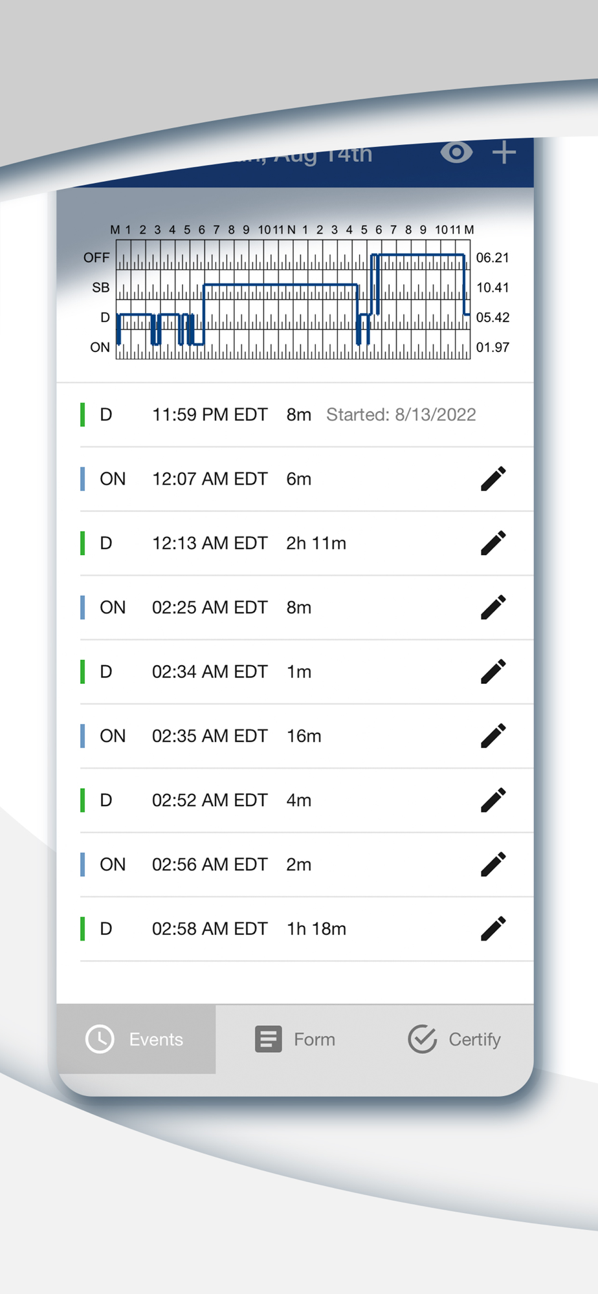Edit the 02:58 AM driving event
This screenshot has height=1294, width=598.
[493, 928]
